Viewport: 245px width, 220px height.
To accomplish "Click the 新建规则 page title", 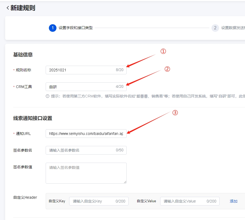I will coord(23,8).
